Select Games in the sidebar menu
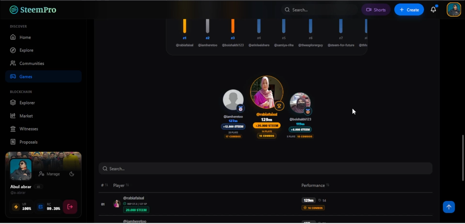Screen dimensions: 465x224 (x=43, y=77)
